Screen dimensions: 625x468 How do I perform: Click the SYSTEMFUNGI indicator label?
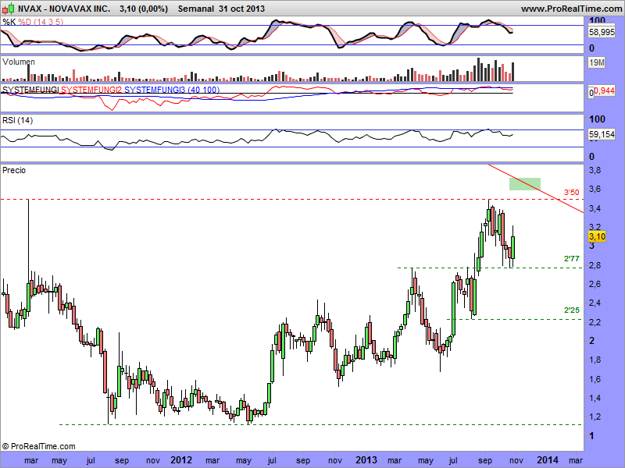(30, 90)
